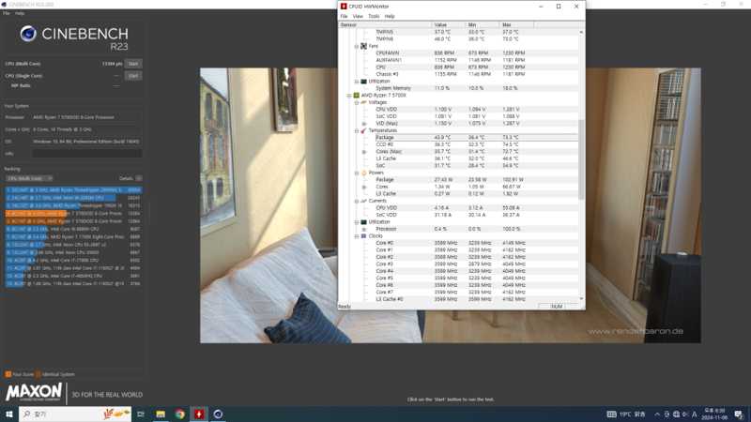
Task: Click the AMD Ryzen 7 5700X chip icon
Action: 357,96
